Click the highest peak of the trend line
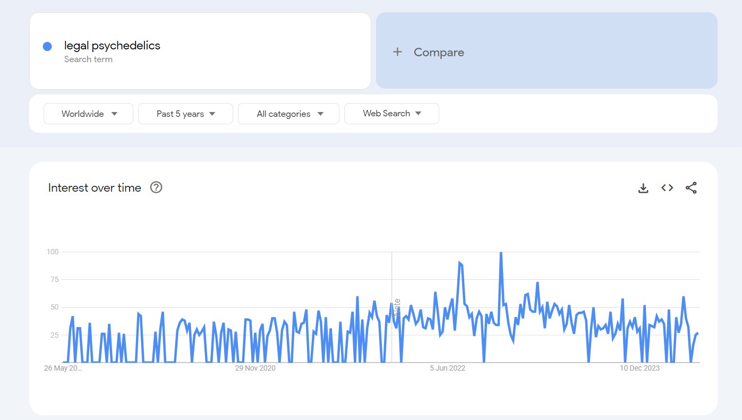Image resolution: width=742 pixels, height=420 pixels. [501, 253]
